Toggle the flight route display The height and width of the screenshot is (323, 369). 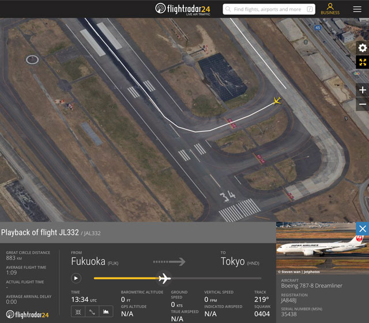(92, 311)
